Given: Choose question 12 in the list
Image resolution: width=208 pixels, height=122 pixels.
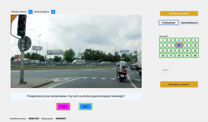Looking at the screenshot, I should pos(171,50).
